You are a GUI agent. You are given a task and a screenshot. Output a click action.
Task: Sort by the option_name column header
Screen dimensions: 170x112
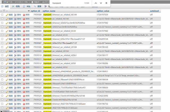(49, 11)
